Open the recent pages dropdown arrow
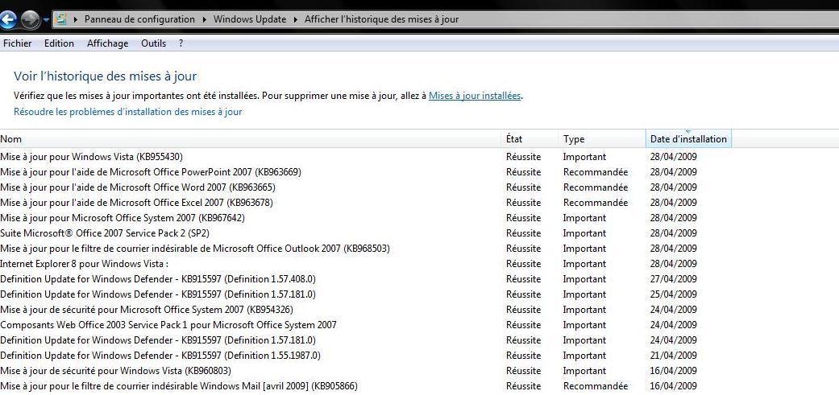The width and height of the screenshot is (839, 395). [47, 20]
